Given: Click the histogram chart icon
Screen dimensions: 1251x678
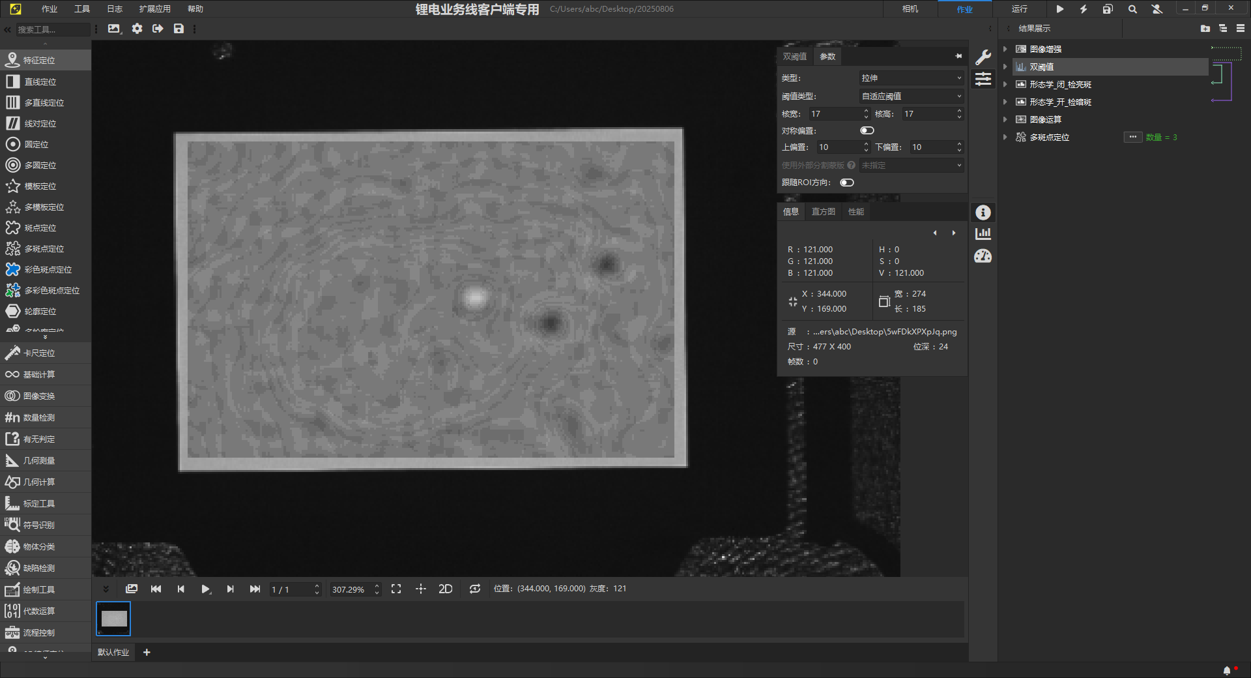Looking at the screenshot, I should tap(983, 233).
